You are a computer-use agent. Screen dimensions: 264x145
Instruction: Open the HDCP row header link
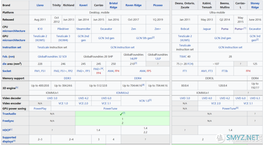click(6, 130)
